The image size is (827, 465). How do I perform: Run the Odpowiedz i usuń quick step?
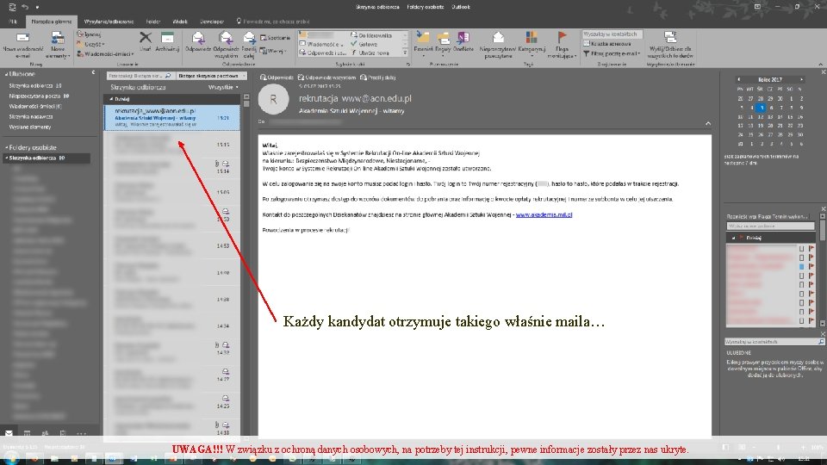tap(322, 53)
